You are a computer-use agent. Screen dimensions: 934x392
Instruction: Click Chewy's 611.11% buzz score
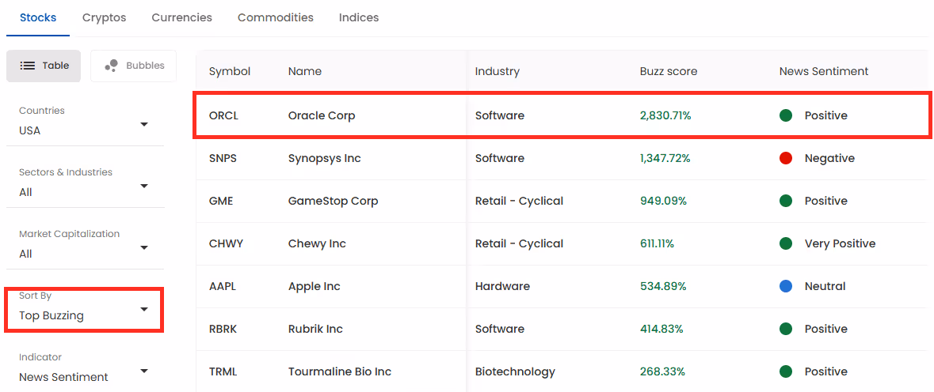657,244
